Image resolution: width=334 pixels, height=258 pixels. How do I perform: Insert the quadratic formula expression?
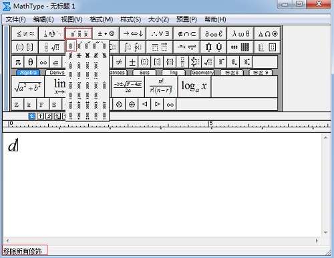(128, 87)
